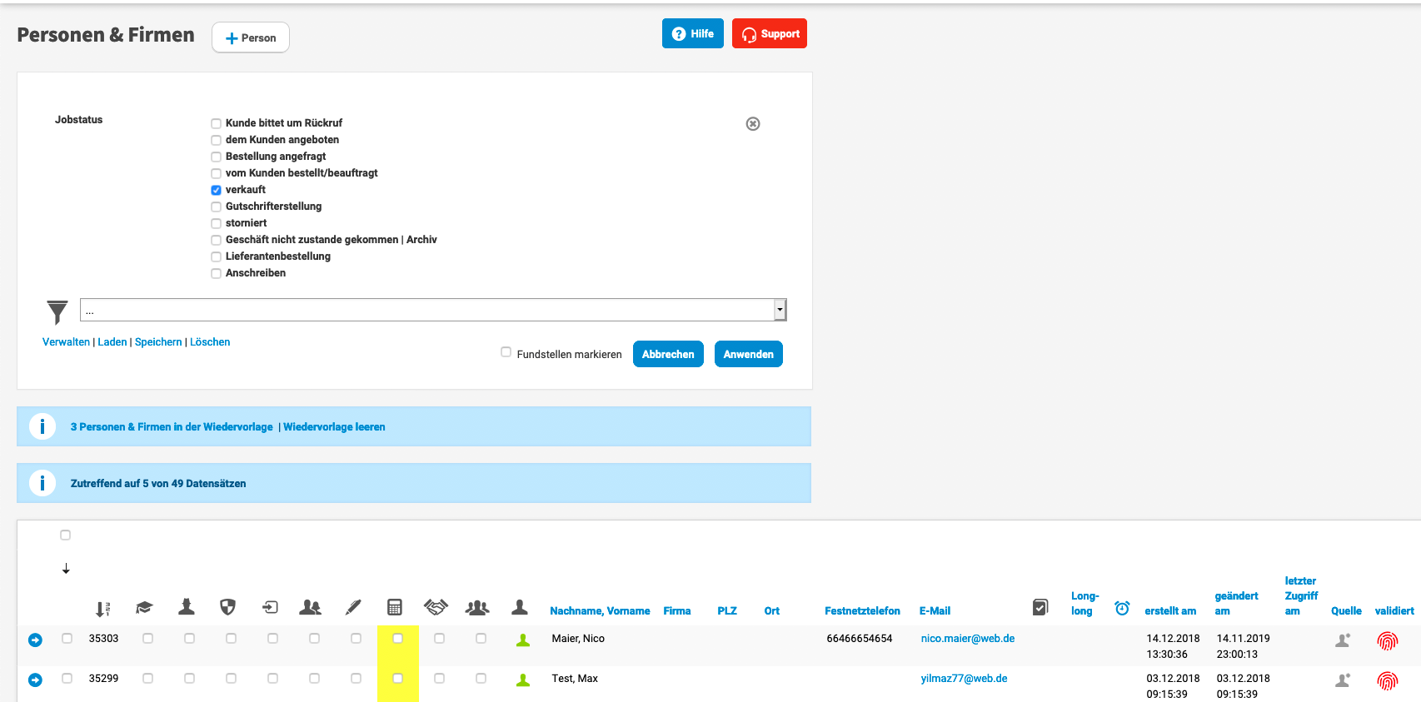Click the calculator column header icon

pos(395,608)
